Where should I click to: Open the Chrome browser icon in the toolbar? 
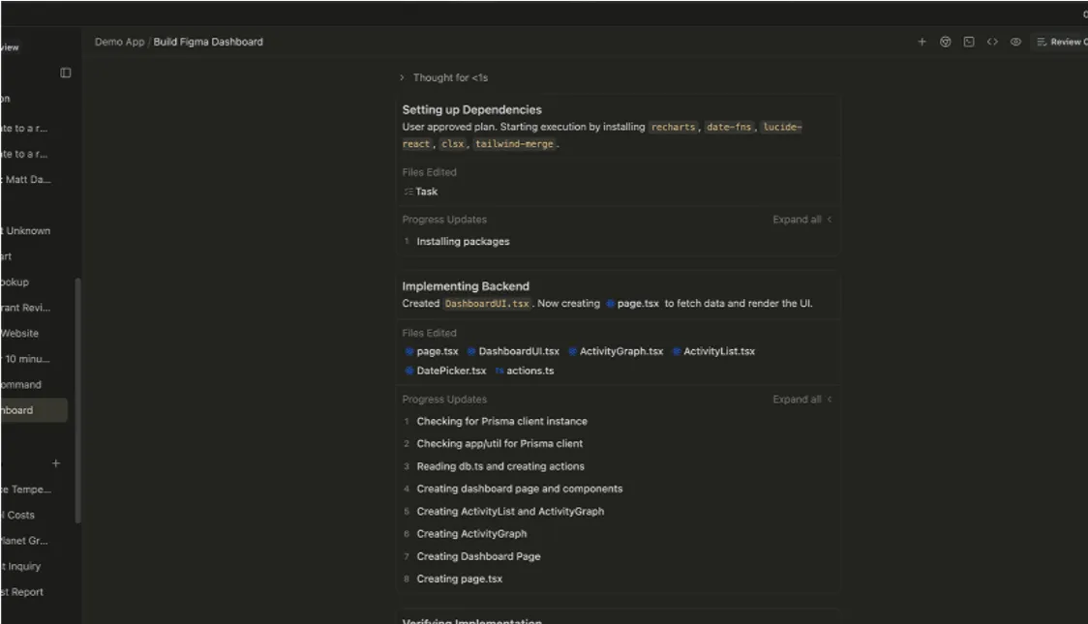[946, 42]
